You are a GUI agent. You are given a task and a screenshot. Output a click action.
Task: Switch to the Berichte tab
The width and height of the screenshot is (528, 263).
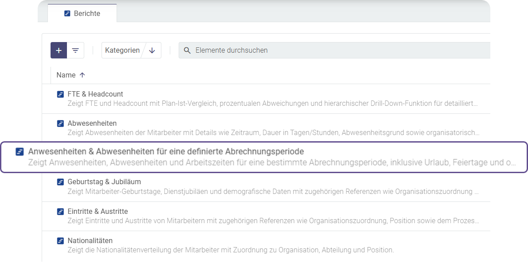[x=82, y=13]
